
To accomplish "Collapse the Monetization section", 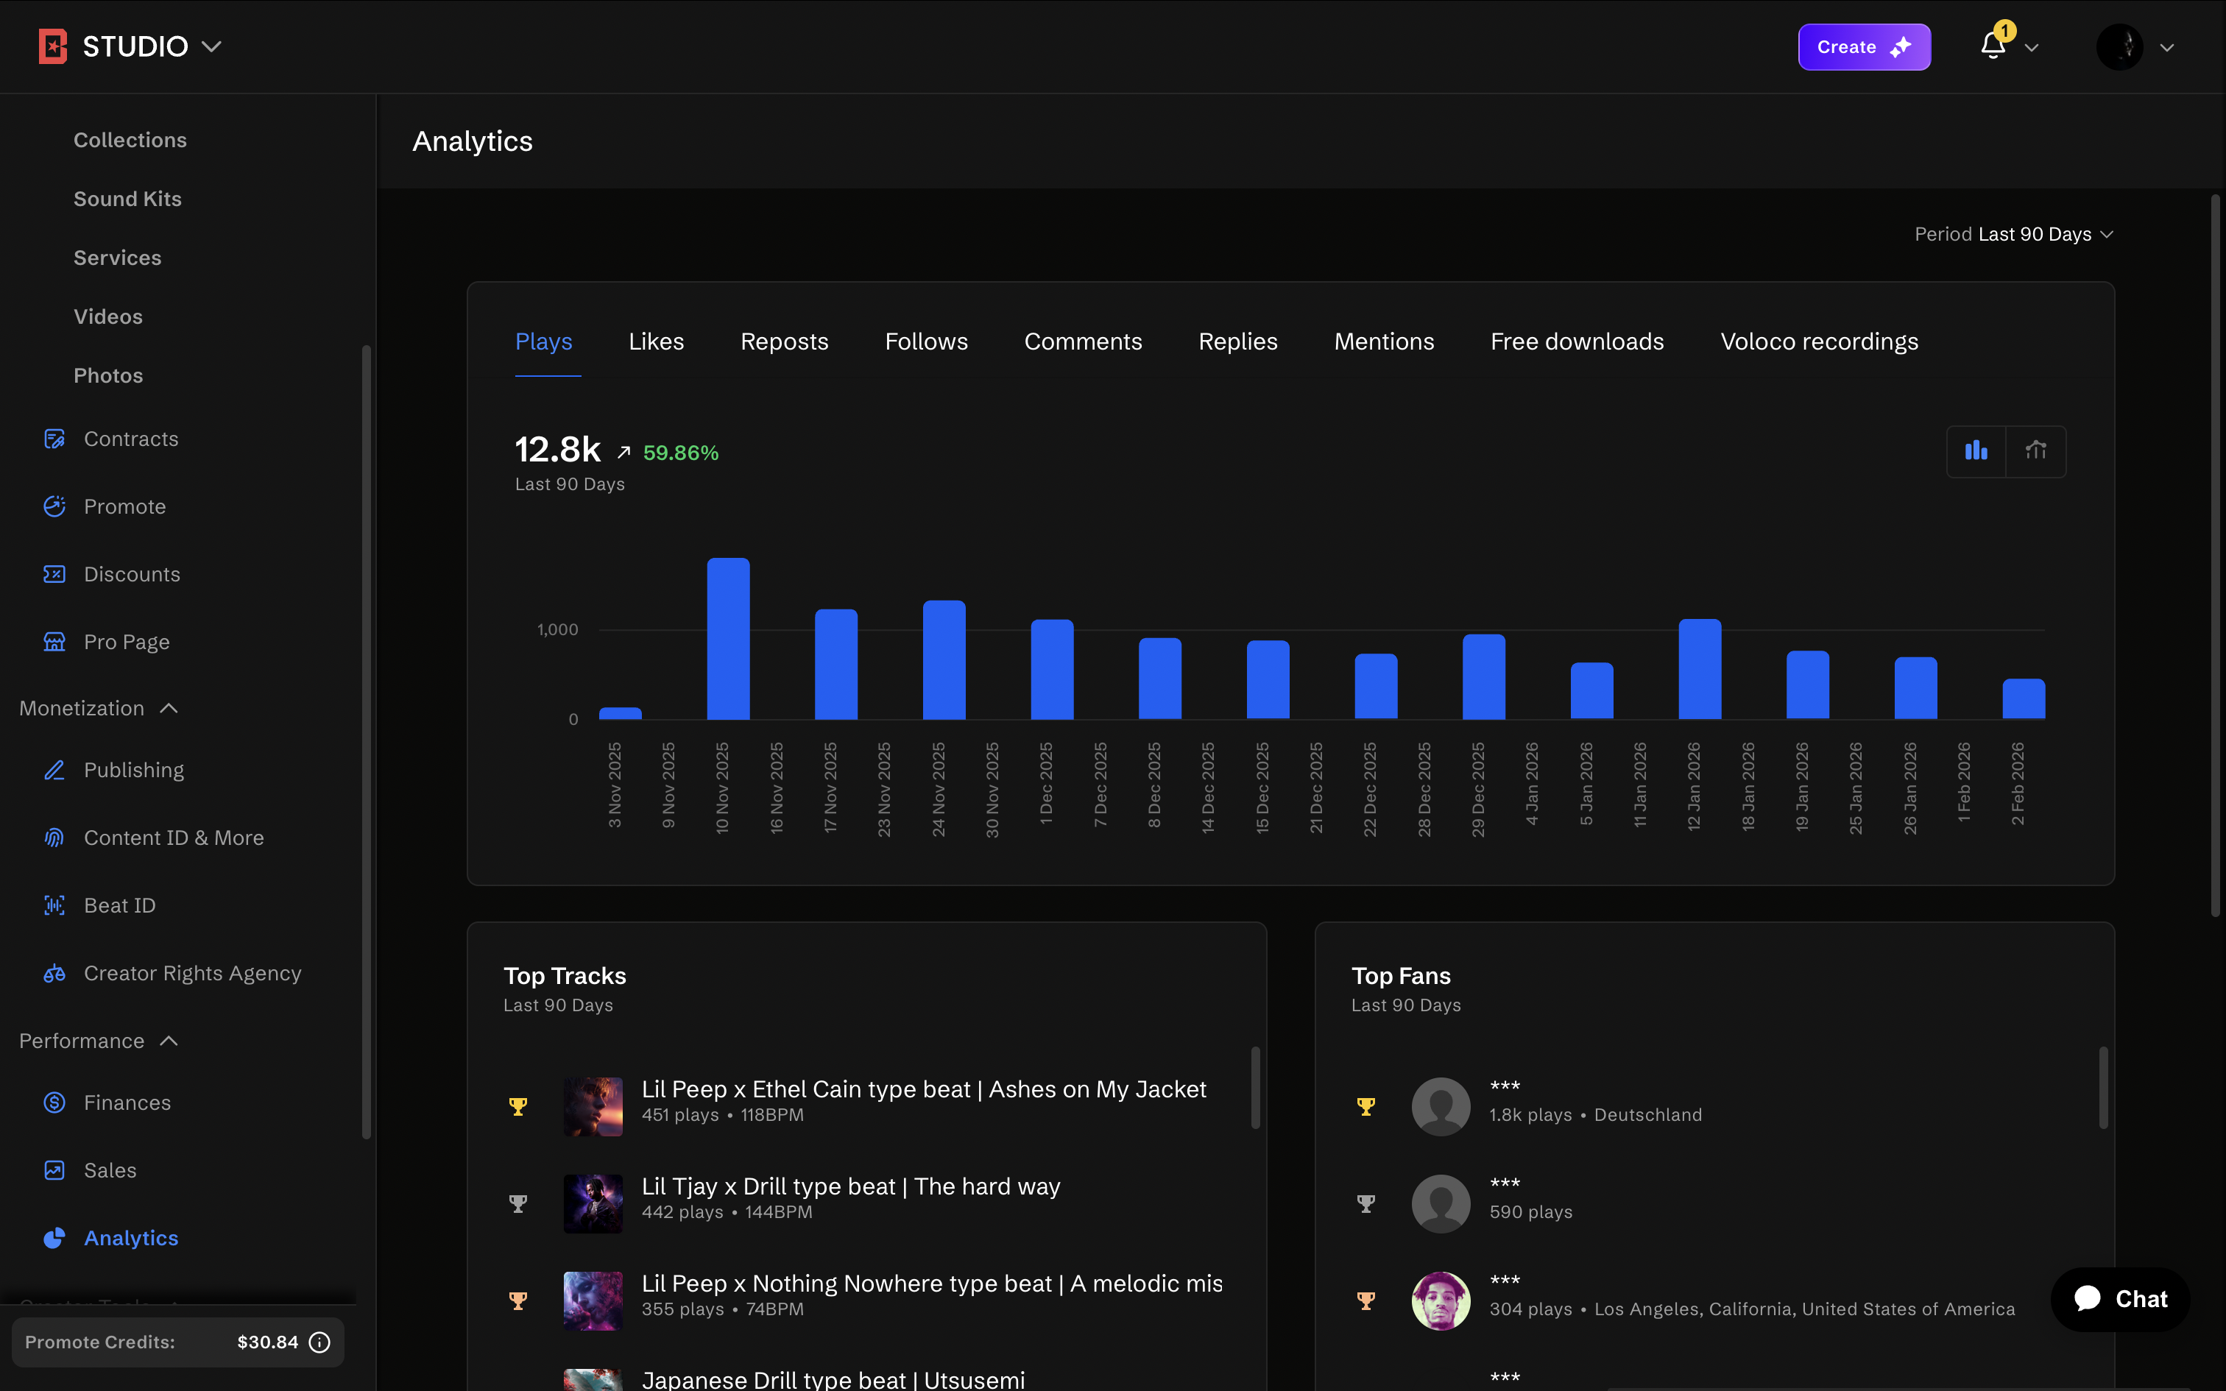I will pos(169,708).
